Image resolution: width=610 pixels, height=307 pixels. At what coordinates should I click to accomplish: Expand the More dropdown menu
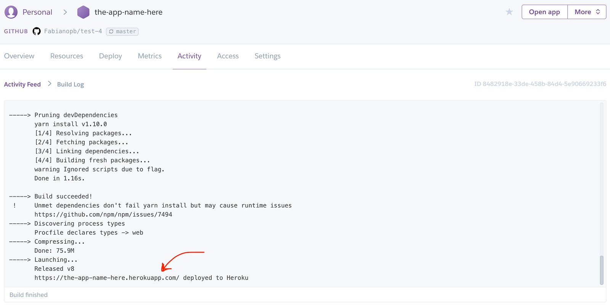[587, 12]
